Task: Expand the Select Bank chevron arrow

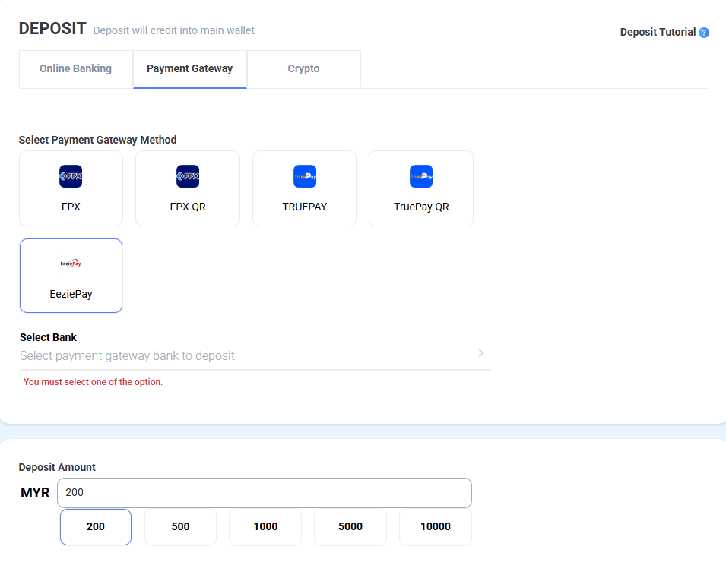Action: click(480, 353)
